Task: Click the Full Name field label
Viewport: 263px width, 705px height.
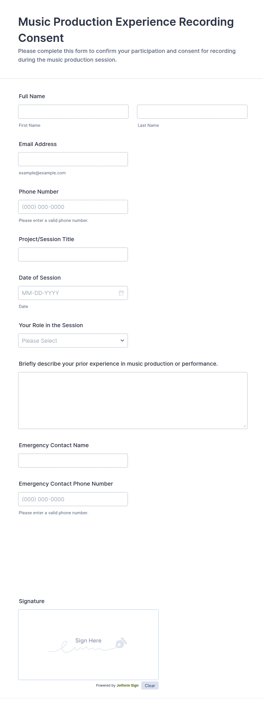Action: tap(32, 96)
